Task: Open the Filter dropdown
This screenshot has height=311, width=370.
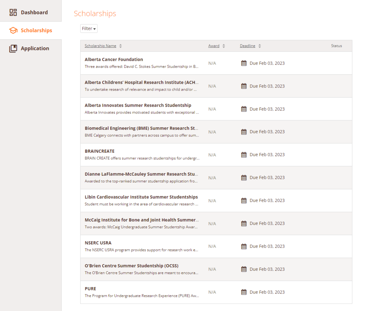Action: [x=89, y=29]
